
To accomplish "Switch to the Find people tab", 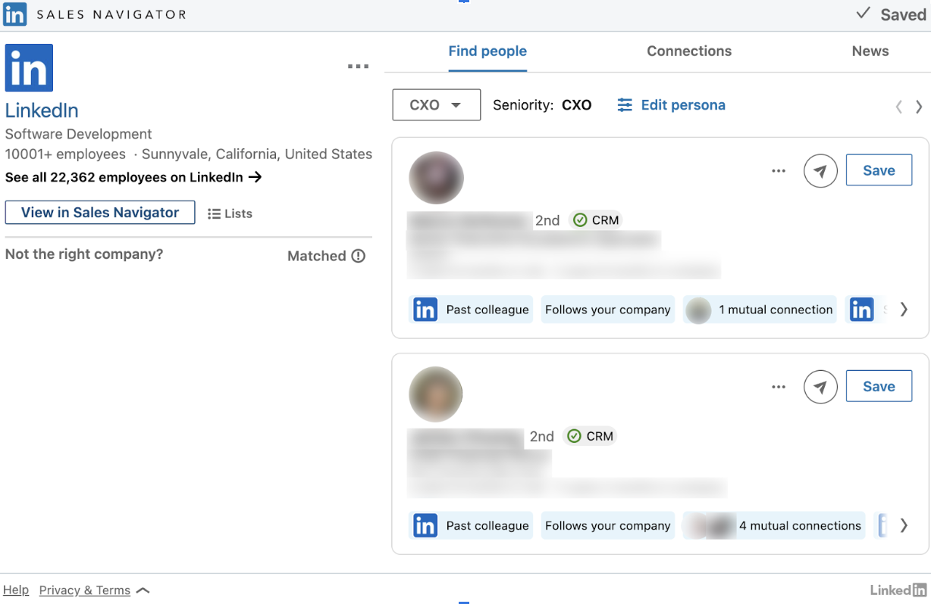I will pos(487,51).
